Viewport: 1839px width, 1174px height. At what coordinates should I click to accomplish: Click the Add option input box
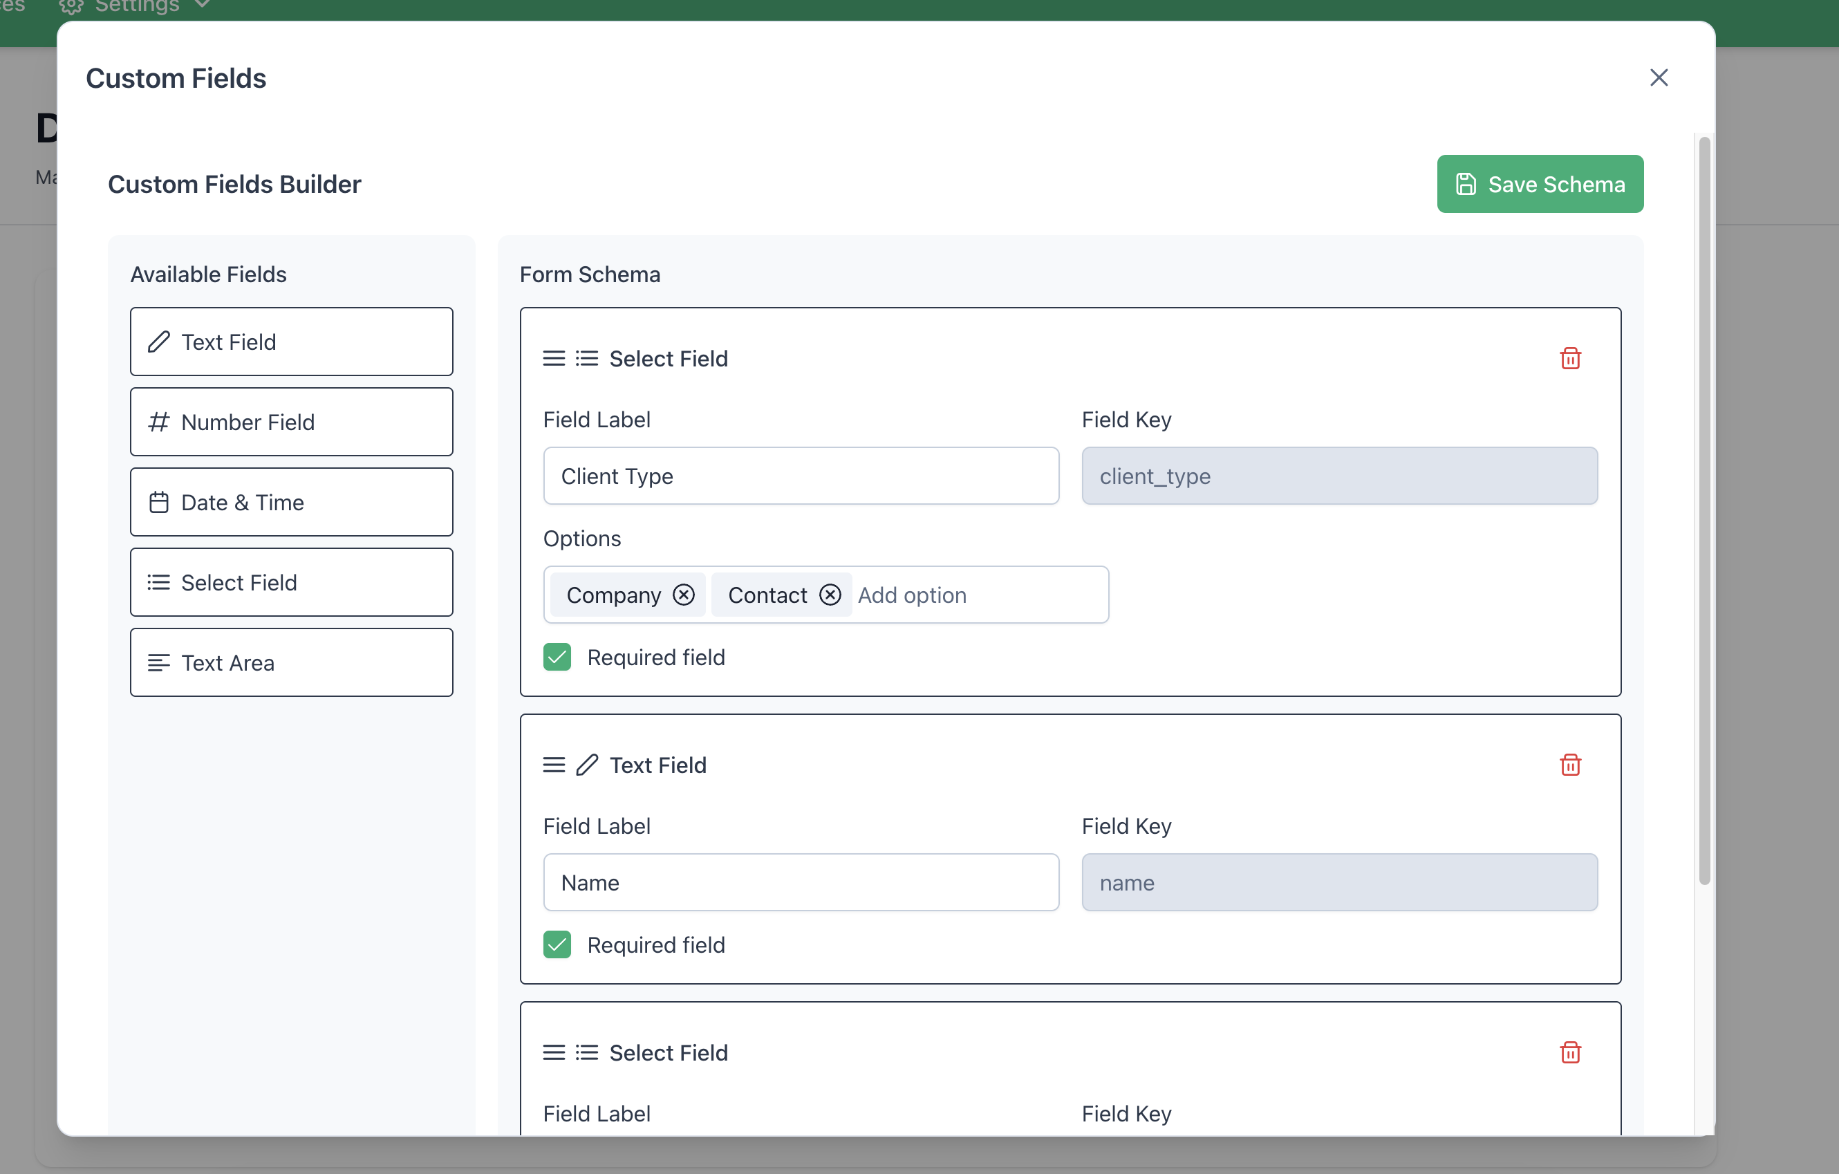point(978,595)
